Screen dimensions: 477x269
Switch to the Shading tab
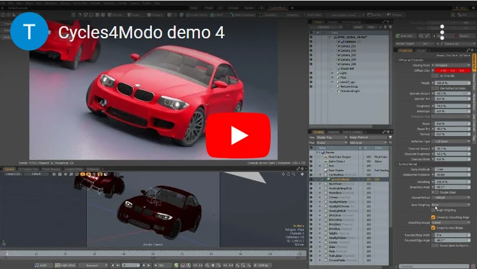[319, 132]
